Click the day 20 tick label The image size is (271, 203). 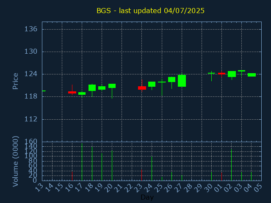click(x=109, y=188)
